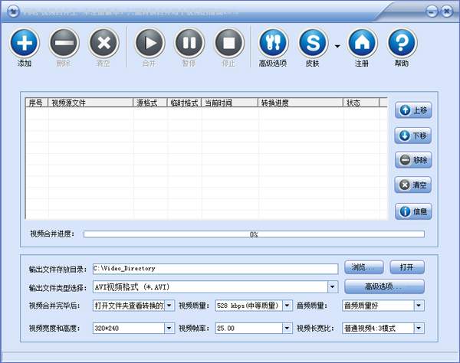460x363 pixels.
Task: Click the 皮肤 (Skin) S icon
Action: pos(313,43)
